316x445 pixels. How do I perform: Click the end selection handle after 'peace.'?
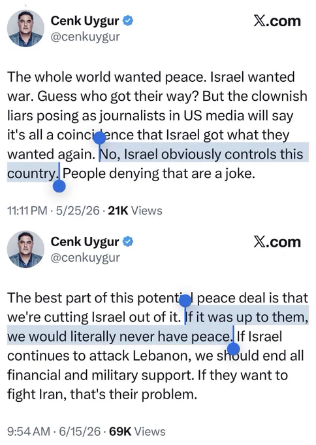(x=234, y=349)
